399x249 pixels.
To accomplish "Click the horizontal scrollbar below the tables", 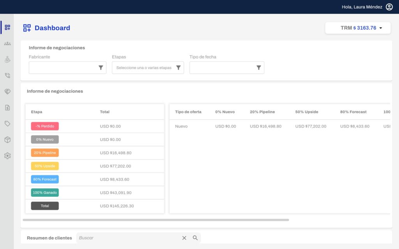I will click(x=156, y=220).
